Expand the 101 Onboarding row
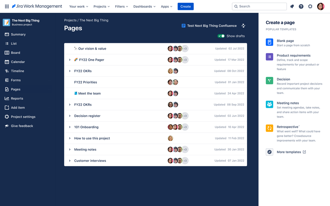 click(70, 127)
